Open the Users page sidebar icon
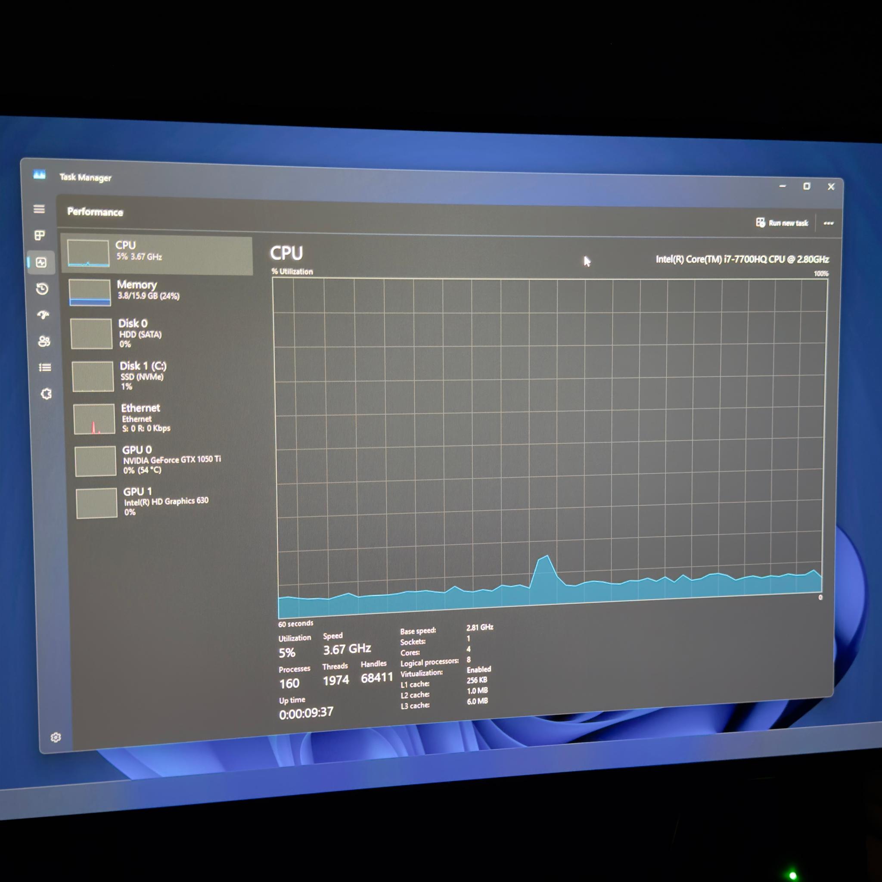Screen dimensions: 882x882 pyautogui.click(x=44, y=341)
